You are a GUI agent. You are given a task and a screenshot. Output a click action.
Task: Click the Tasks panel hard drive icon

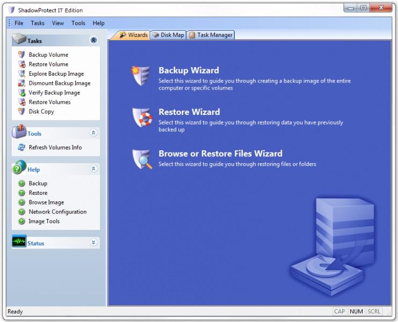pyautogui.click(x=19, y=39)
